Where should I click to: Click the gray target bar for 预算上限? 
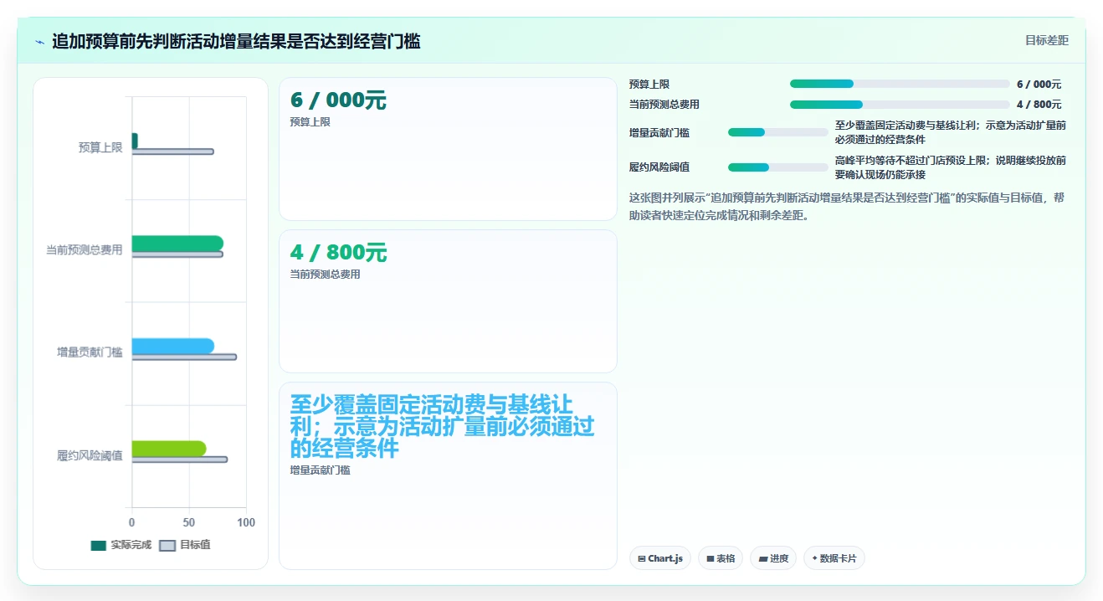pos(173,152)
